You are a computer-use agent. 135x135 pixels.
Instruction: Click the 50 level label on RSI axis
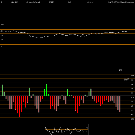pyautogui.click(x=2, y=35)
